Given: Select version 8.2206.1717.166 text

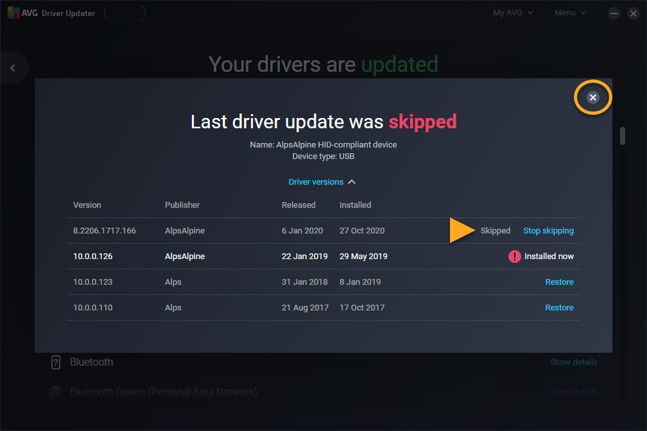Looking at the screenshot, I should click(x=105, y=230).
